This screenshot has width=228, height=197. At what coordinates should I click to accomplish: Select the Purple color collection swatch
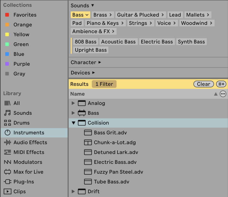(x=7, y=64)
